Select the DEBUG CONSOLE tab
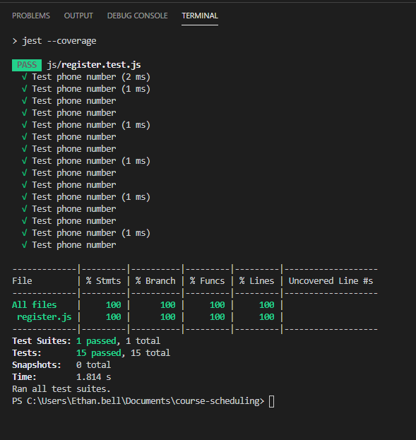Image resolution: width=416 pixels, height=440 pixels. 137,16
